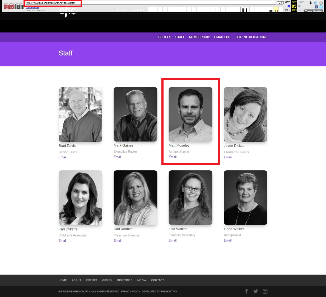326x297 pixels.
Task: Email Children's Director Jayne Dickson
Action: click(x=228, y=157)
